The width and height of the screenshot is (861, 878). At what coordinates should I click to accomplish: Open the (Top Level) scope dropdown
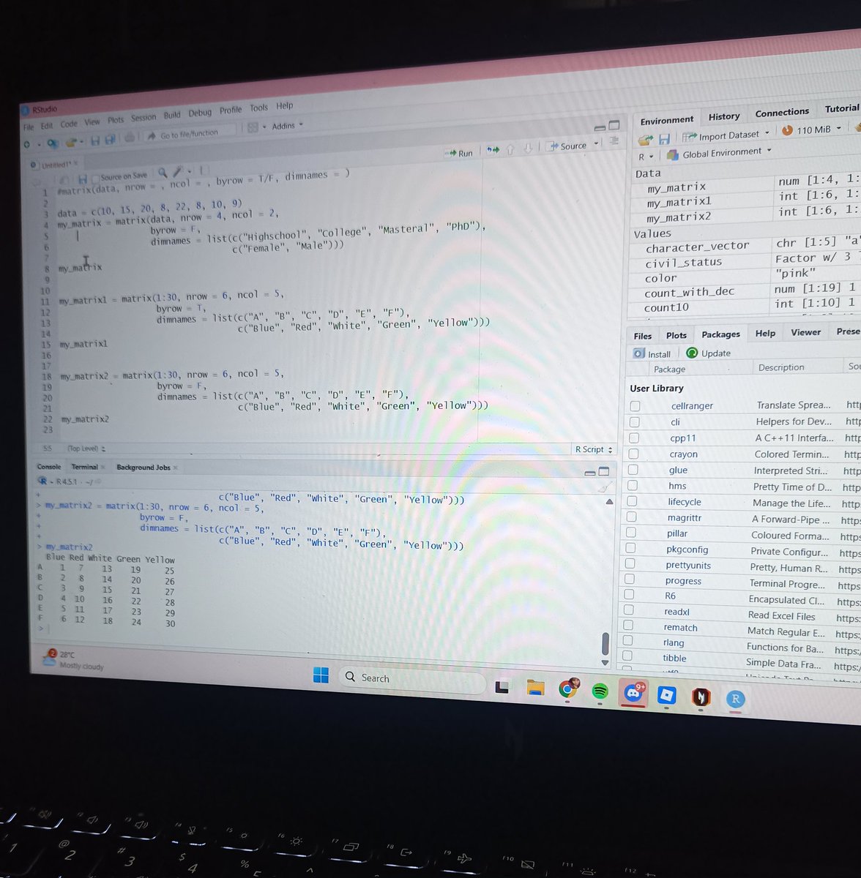[86, 449]
